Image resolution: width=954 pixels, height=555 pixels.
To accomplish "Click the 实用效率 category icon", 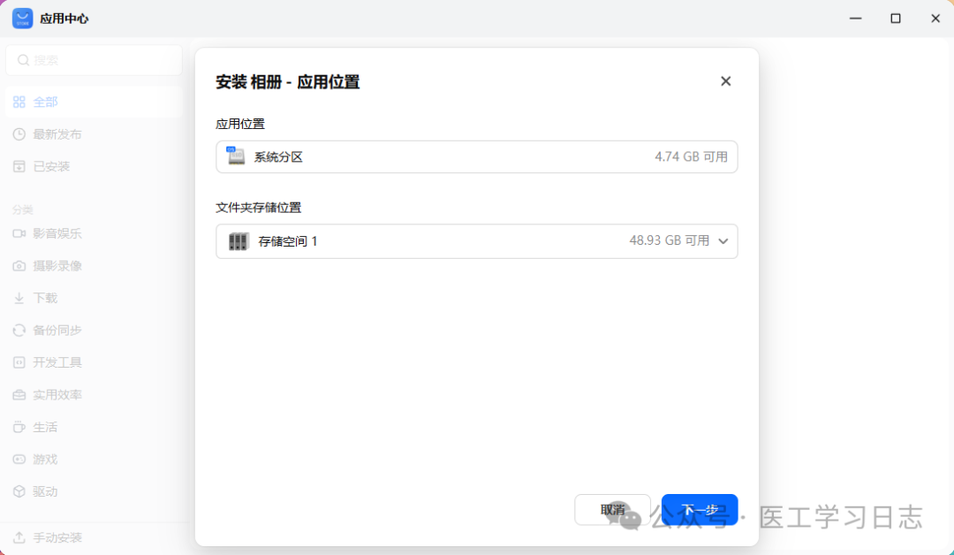I will click(19, 394).
